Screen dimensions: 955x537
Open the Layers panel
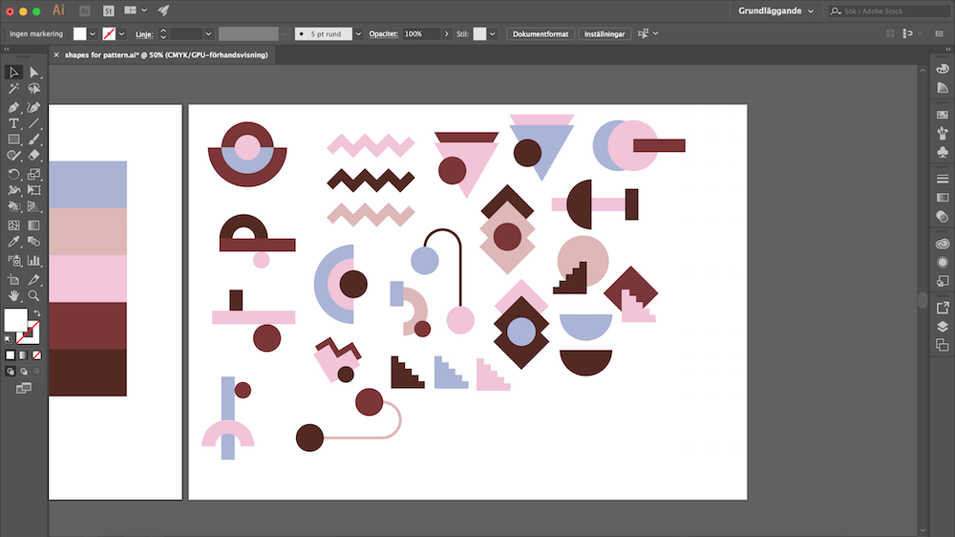click(x=943, y=326)
